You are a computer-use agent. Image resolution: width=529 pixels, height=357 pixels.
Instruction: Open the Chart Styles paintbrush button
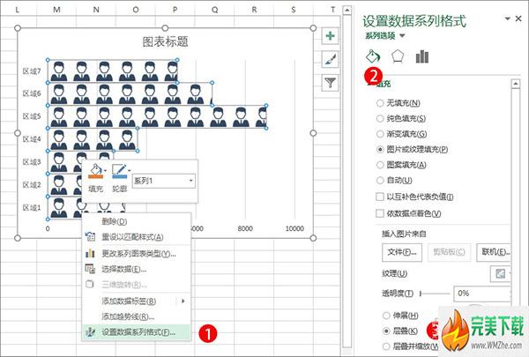330,59
